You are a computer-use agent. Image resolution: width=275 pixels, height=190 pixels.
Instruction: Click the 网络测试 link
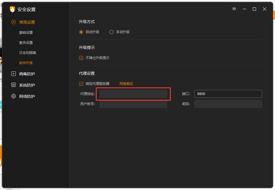point(126,84)
